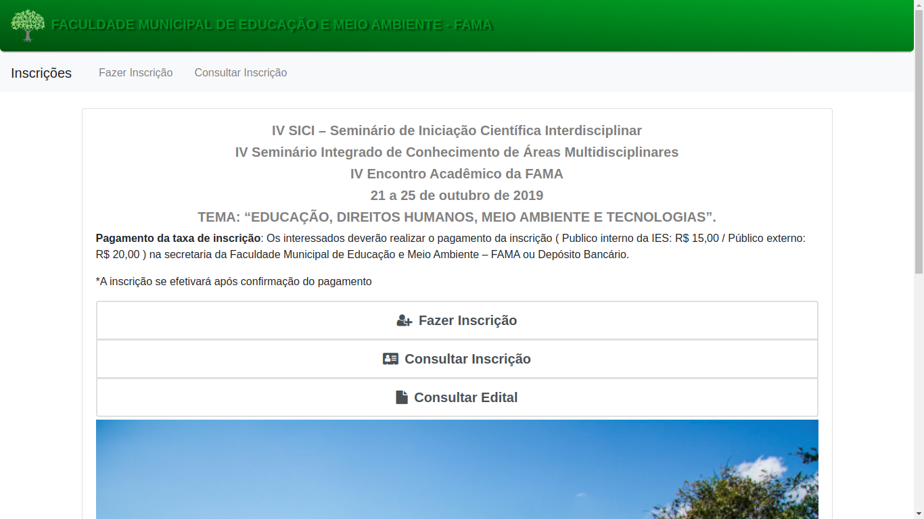Screen dimensions: 924x519
Task: Click the bold Pagamento da taxa de inscrição text
Action: (178, 239)
